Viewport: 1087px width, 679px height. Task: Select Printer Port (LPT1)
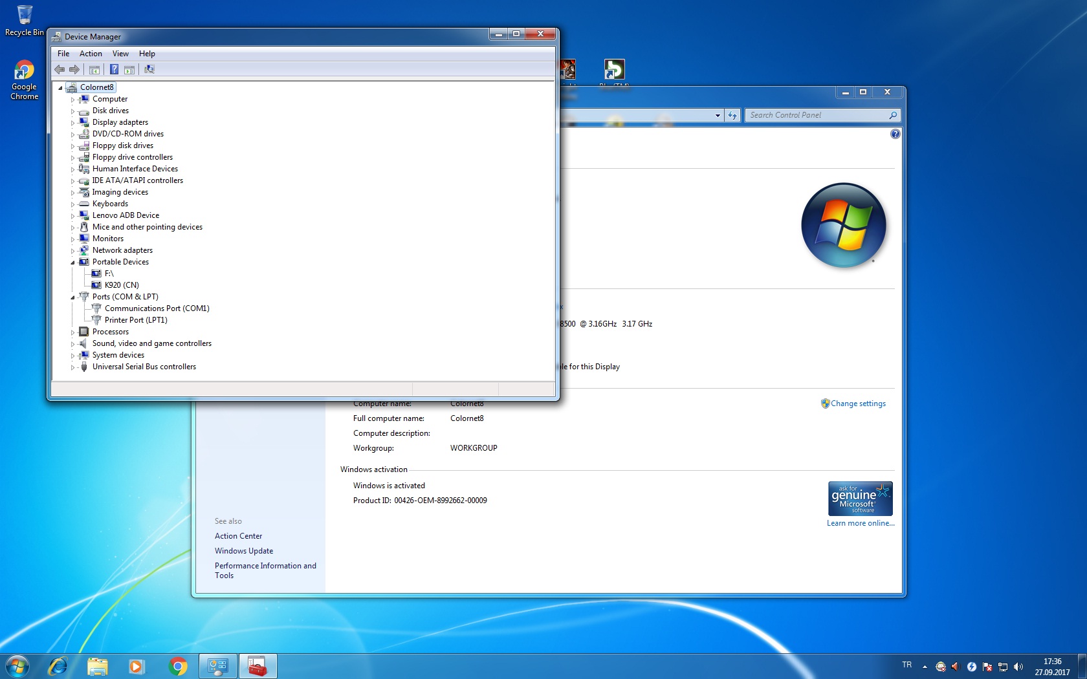[136, 320]
